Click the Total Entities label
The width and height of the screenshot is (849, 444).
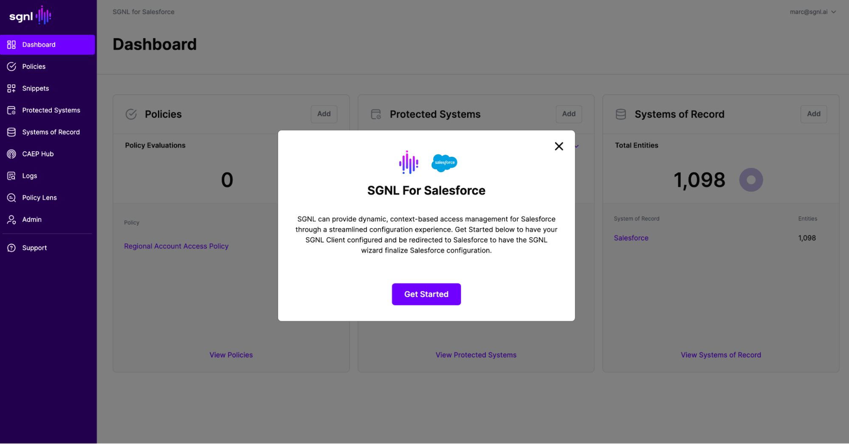tap(636, 145)
